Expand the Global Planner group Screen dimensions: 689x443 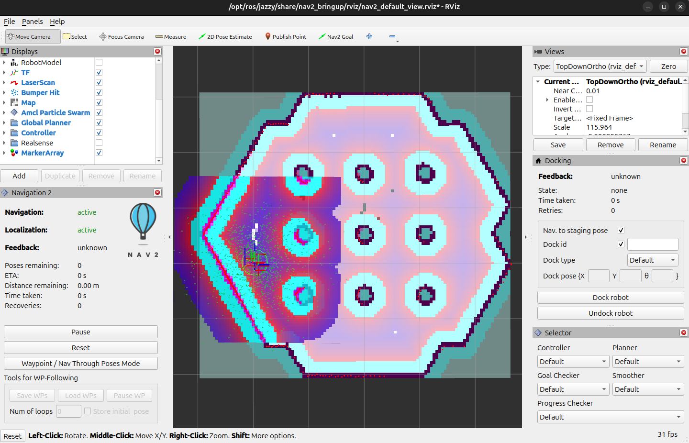point(4,123)
